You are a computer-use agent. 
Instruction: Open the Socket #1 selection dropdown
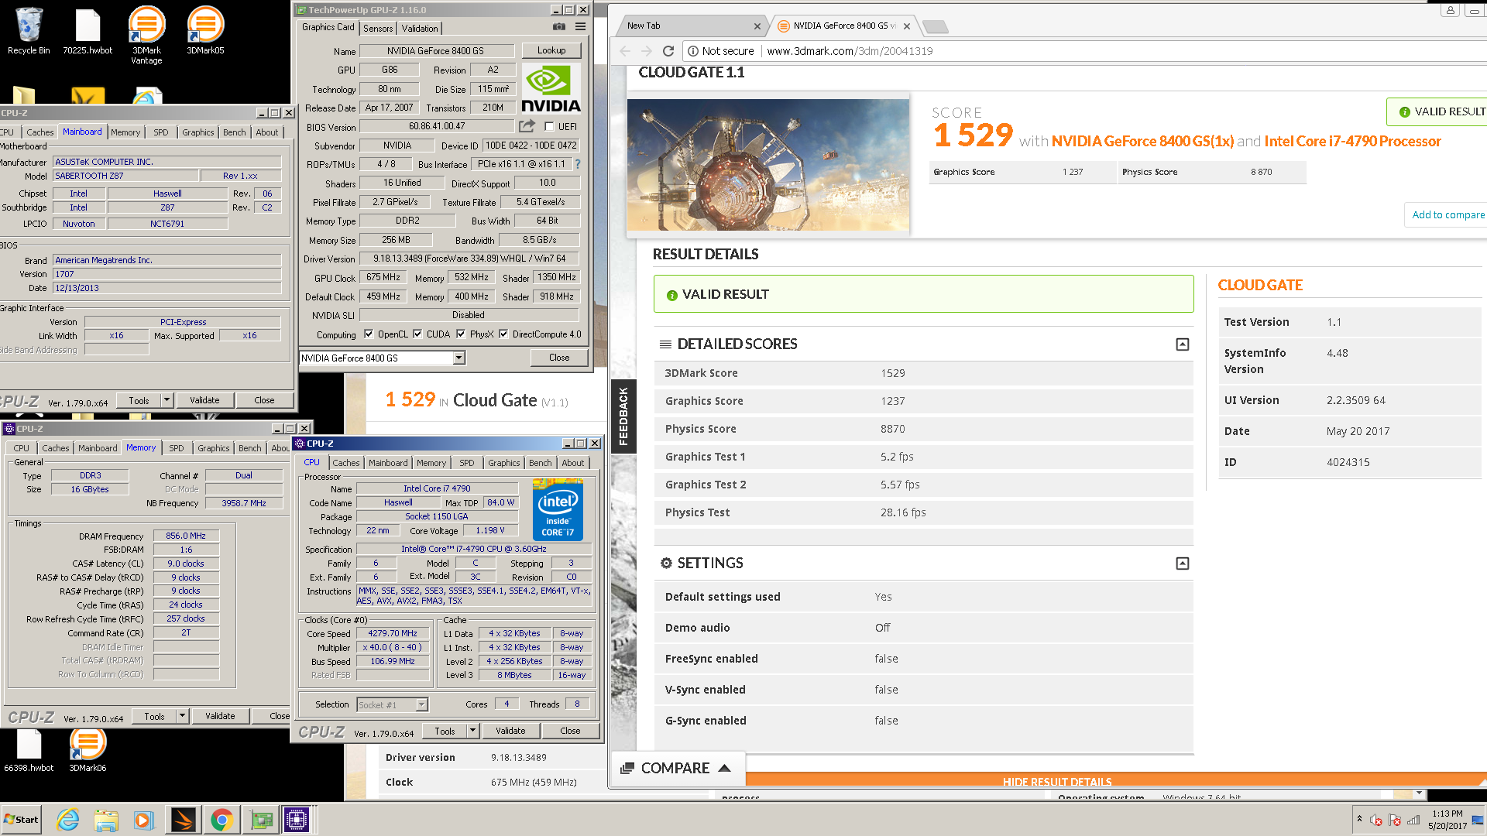421,704
